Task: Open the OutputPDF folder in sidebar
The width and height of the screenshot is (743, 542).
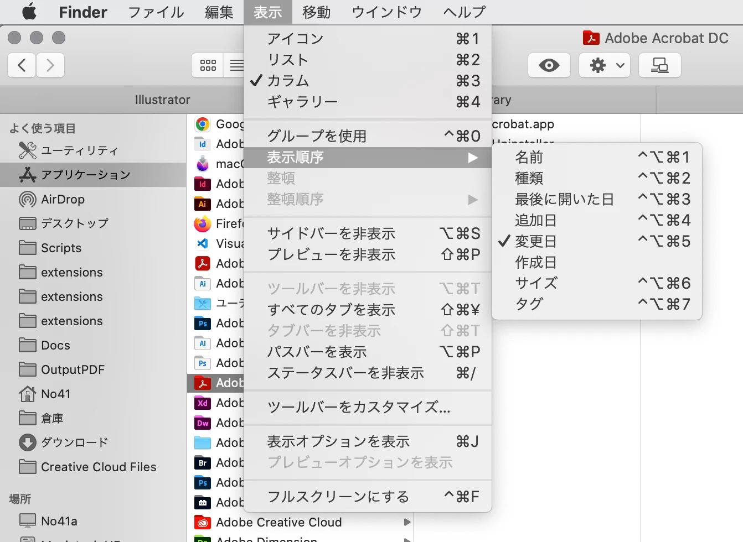Action: (93, 369)
